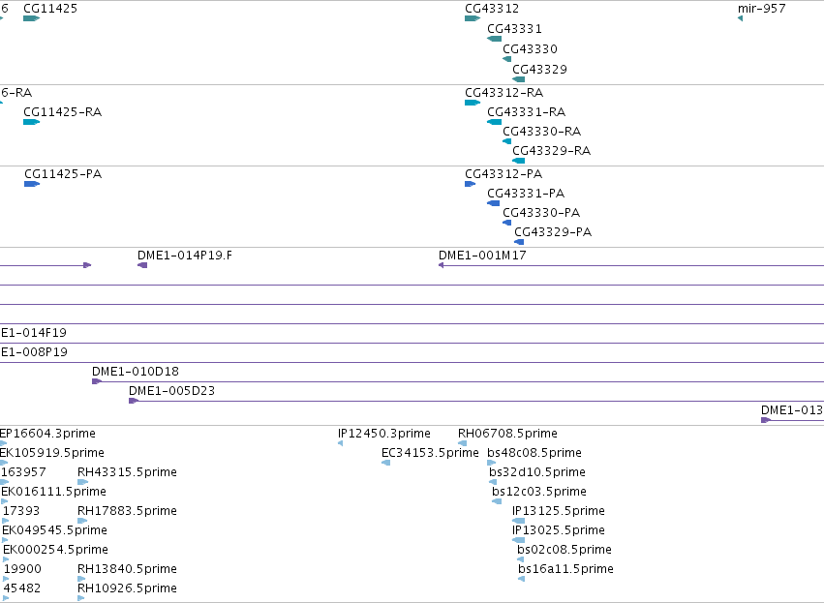Click the mir-957 small arrow glyph
The image size is (824, 603).
(x=740, y=18)
